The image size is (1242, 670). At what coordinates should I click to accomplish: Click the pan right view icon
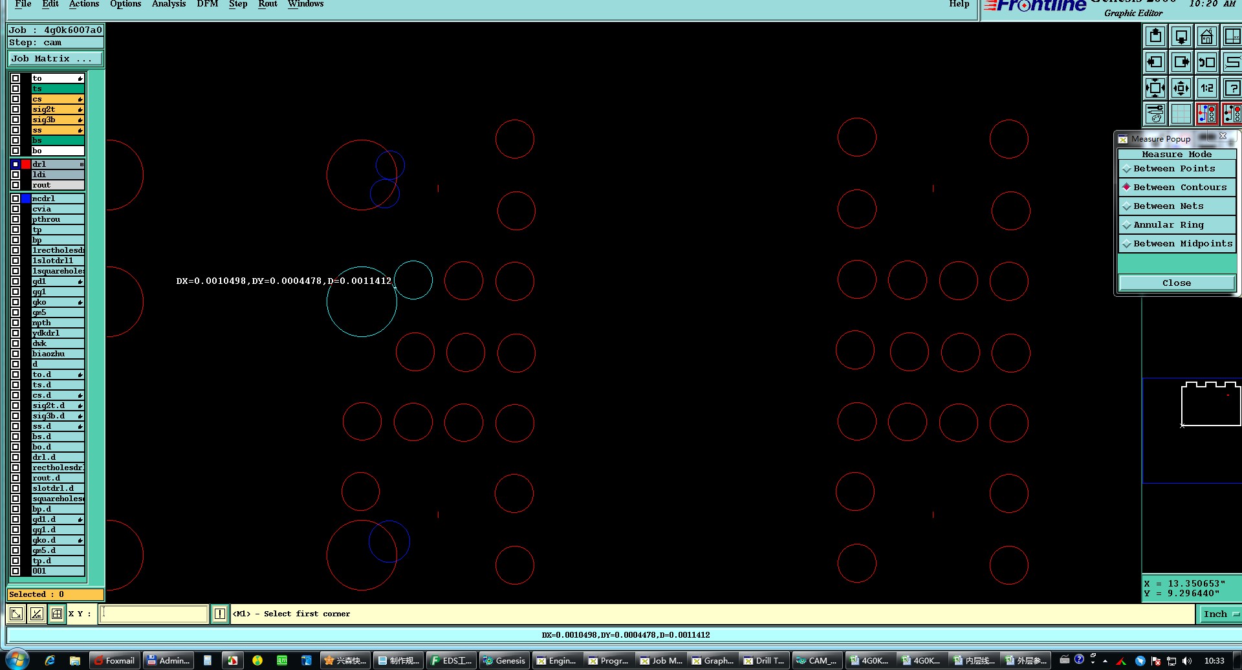click(x=1181, y=63)
